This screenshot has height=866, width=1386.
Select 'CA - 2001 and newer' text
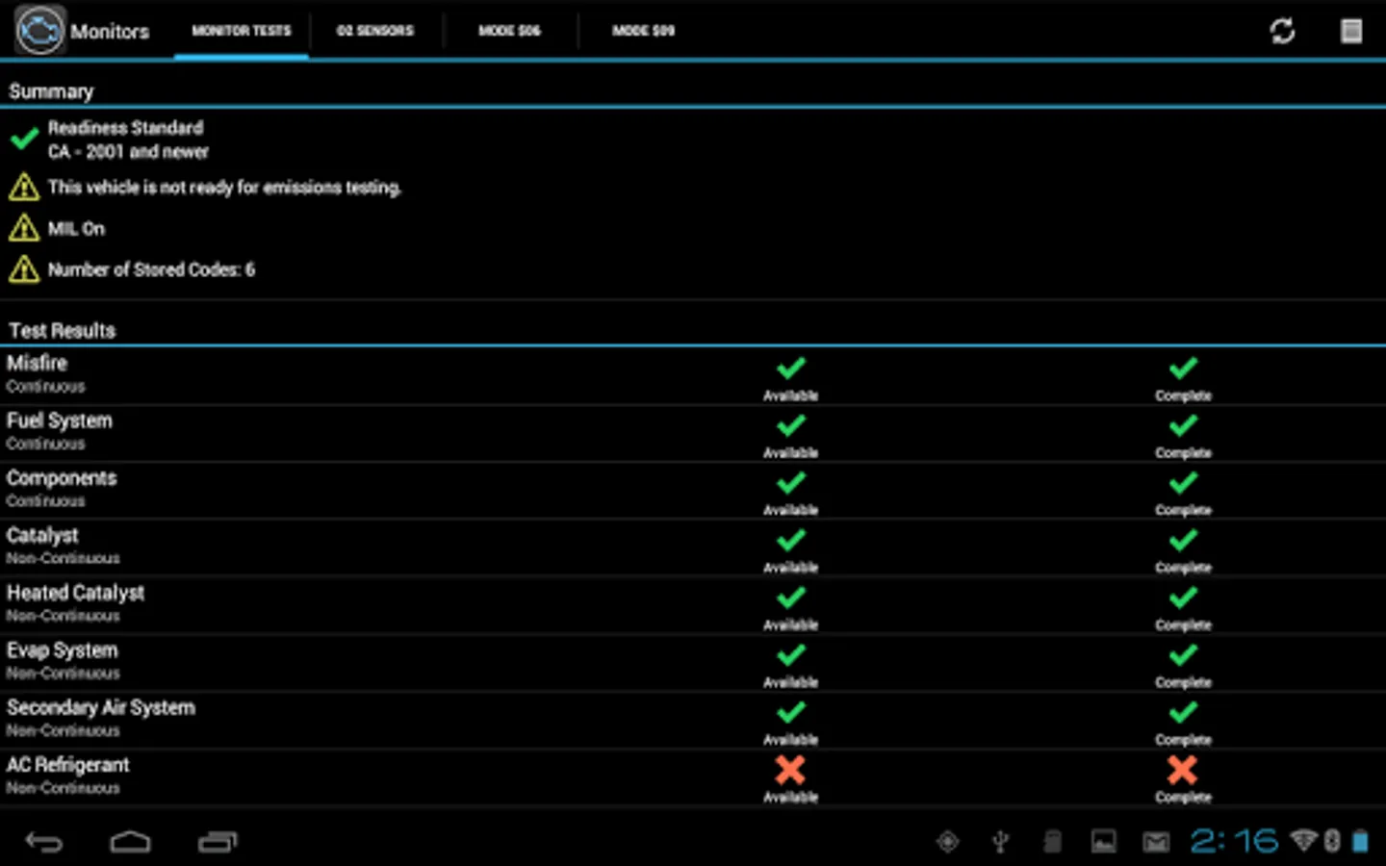[x=128, y=152]
